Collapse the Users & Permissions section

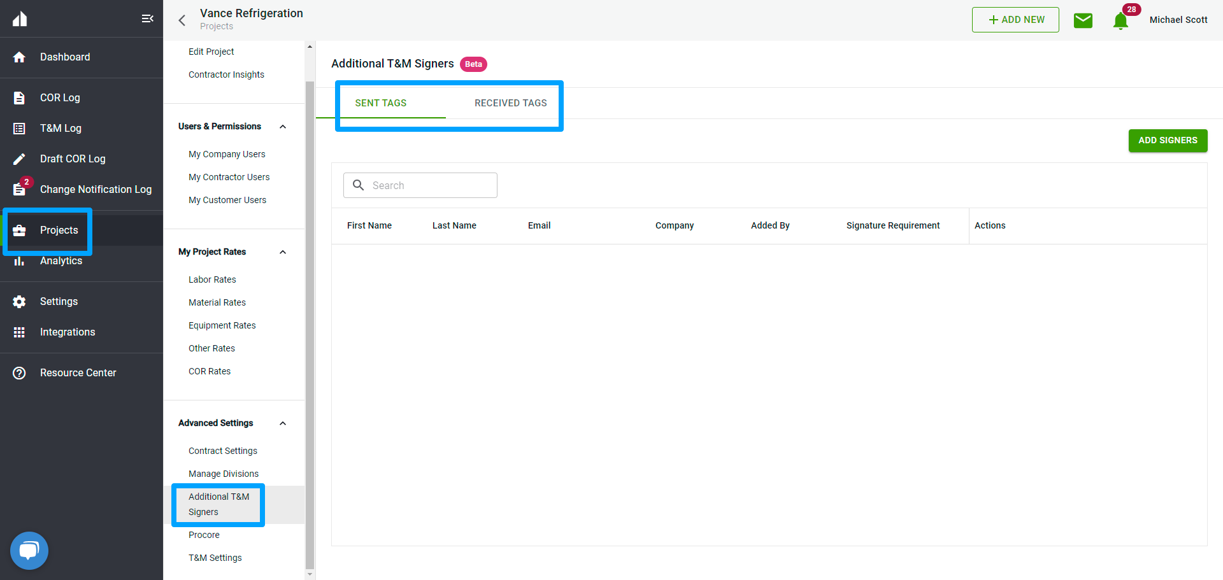pos(283,126)
